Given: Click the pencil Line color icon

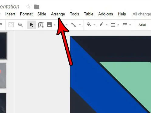Looking at the screenshot, I should point(101,24).
